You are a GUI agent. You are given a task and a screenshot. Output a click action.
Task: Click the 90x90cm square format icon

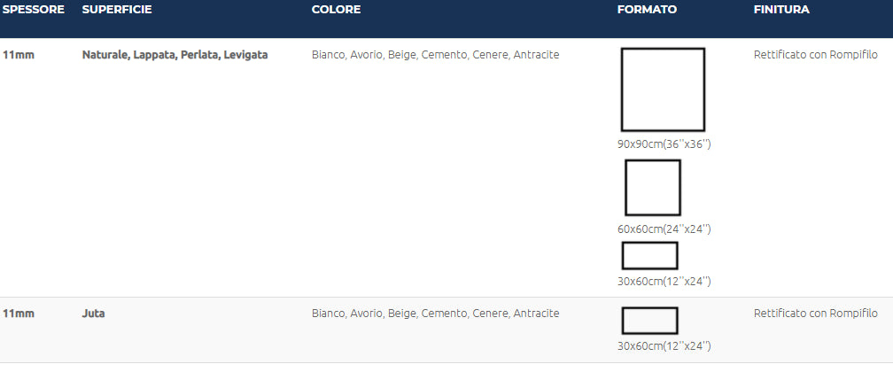(663, 89)
